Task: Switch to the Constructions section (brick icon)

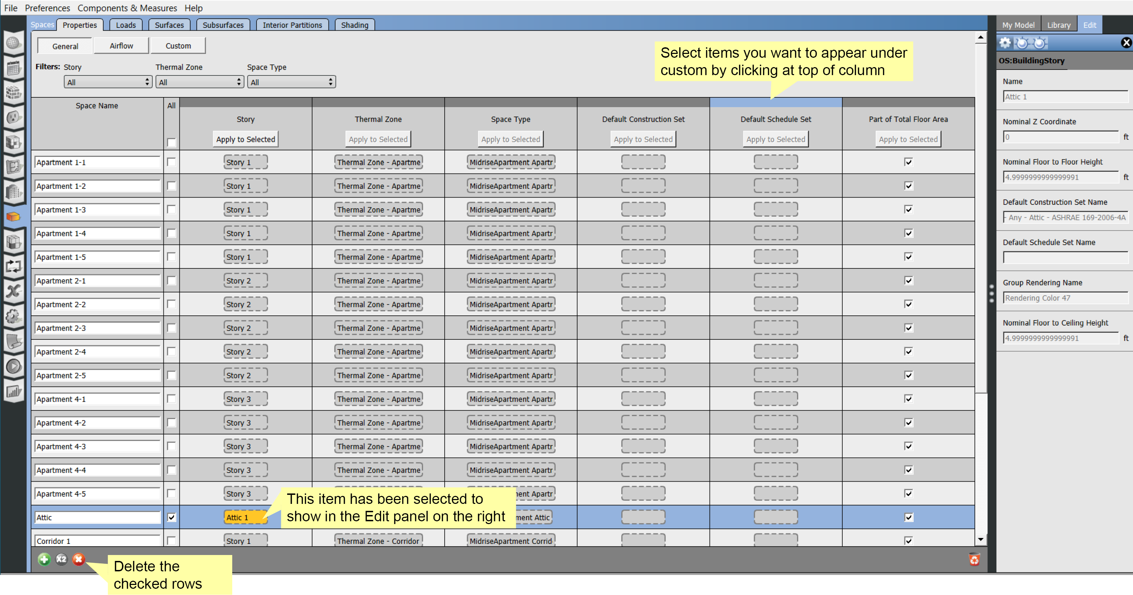Action: pos(13,93)
